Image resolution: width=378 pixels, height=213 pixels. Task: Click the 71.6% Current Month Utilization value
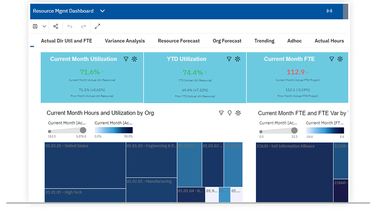coord(90,72)
